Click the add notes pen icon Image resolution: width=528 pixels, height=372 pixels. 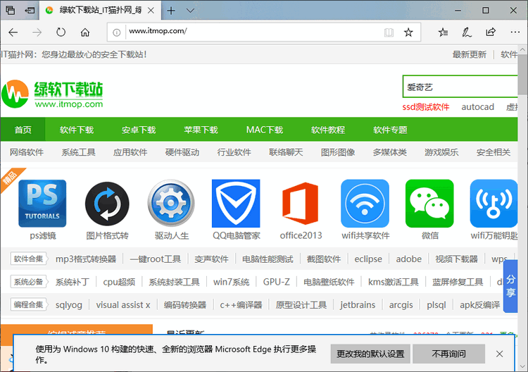(467, 32)
